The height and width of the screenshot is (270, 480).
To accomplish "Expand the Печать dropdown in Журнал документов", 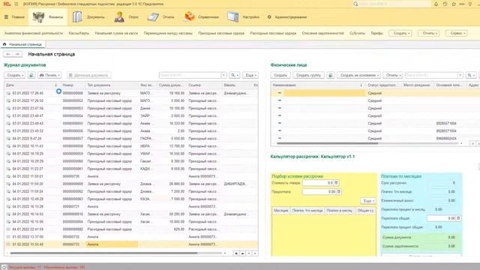I will click(49, 75).
